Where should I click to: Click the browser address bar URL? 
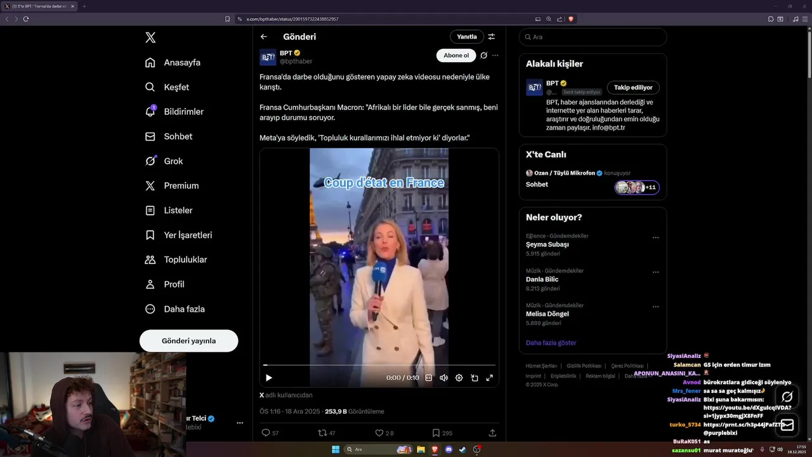292,19
